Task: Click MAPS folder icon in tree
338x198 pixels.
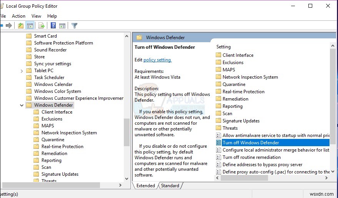Action: pos(36,126)
